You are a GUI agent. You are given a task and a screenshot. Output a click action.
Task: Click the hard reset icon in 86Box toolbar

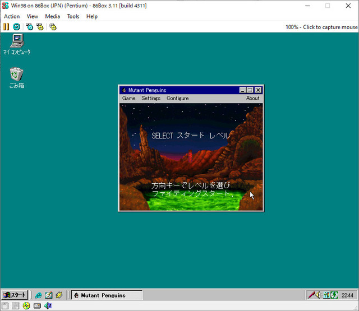(x=16, y=27)
